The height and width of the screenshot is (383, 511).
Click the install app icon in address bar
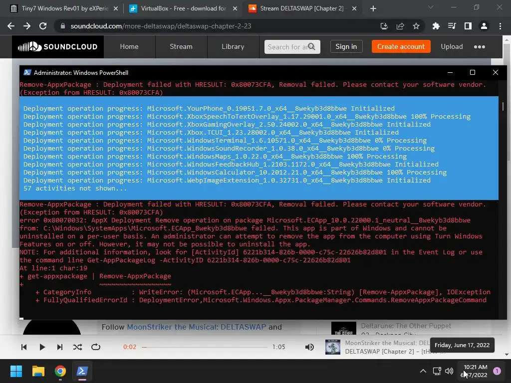click(x=384, y=26)
